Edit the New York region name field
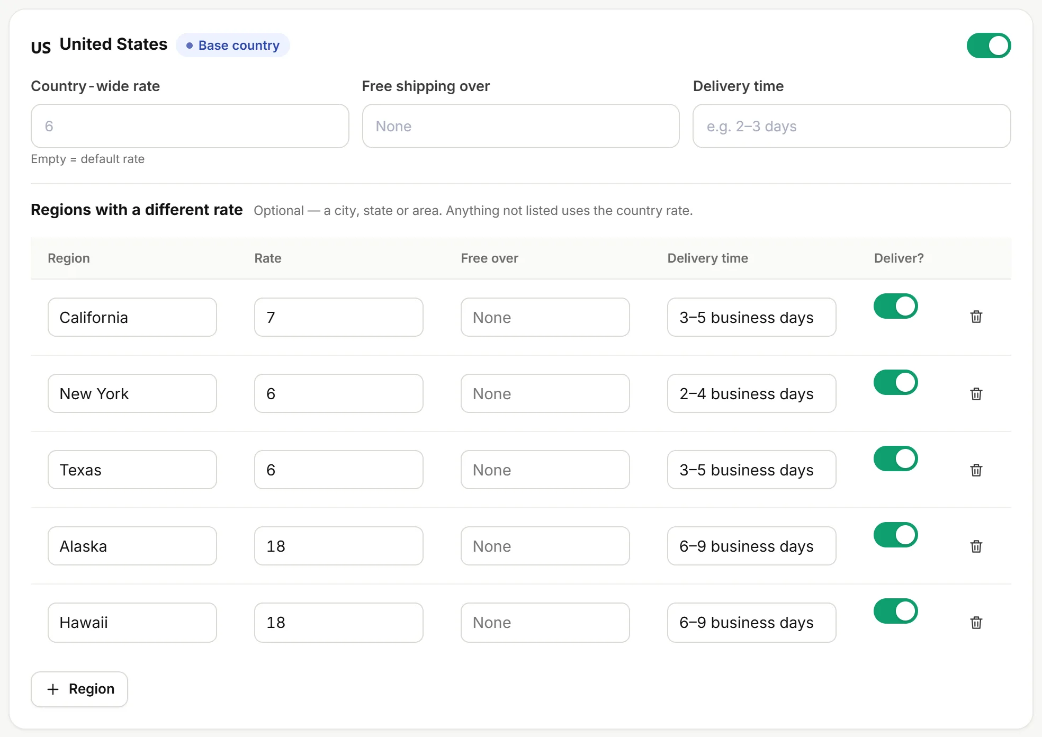This screenshot has width=1042, height=737. click(x=132, y=393)
